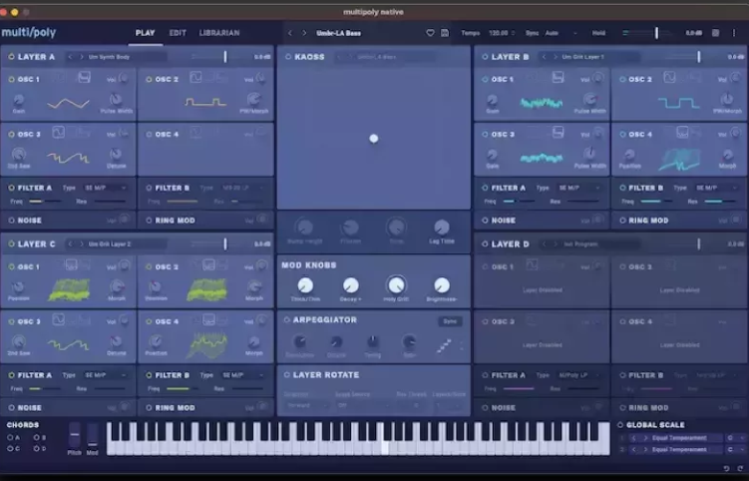Click Layer A OSC 1 sample type icon
This screenshot has height=481, width=749.
tap(85, 77)
